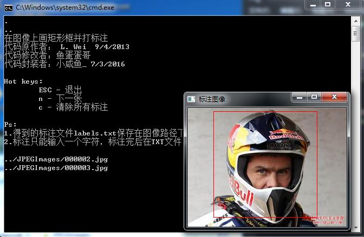Click the note line mentioning labels.txt

94,133
